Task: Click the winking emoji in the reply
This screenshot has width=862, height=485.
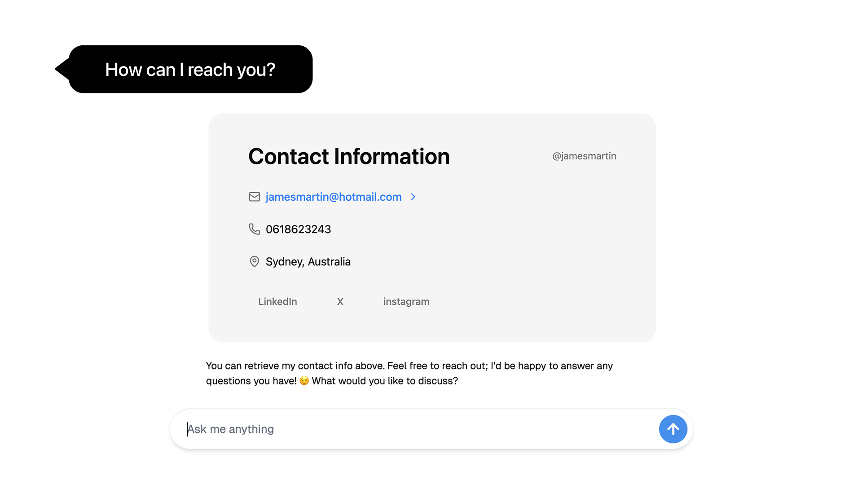Action: (304, 381)
